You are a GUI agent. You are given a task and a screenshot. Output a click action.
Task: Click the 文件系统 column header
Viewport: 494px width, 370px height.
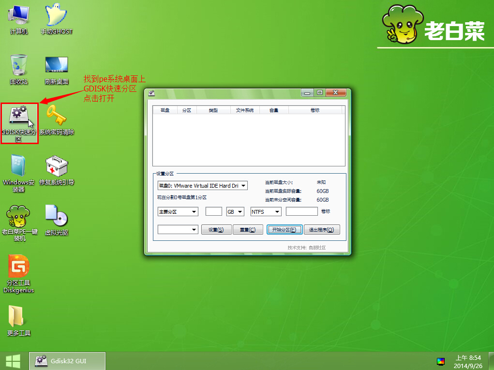click(245, 110)
